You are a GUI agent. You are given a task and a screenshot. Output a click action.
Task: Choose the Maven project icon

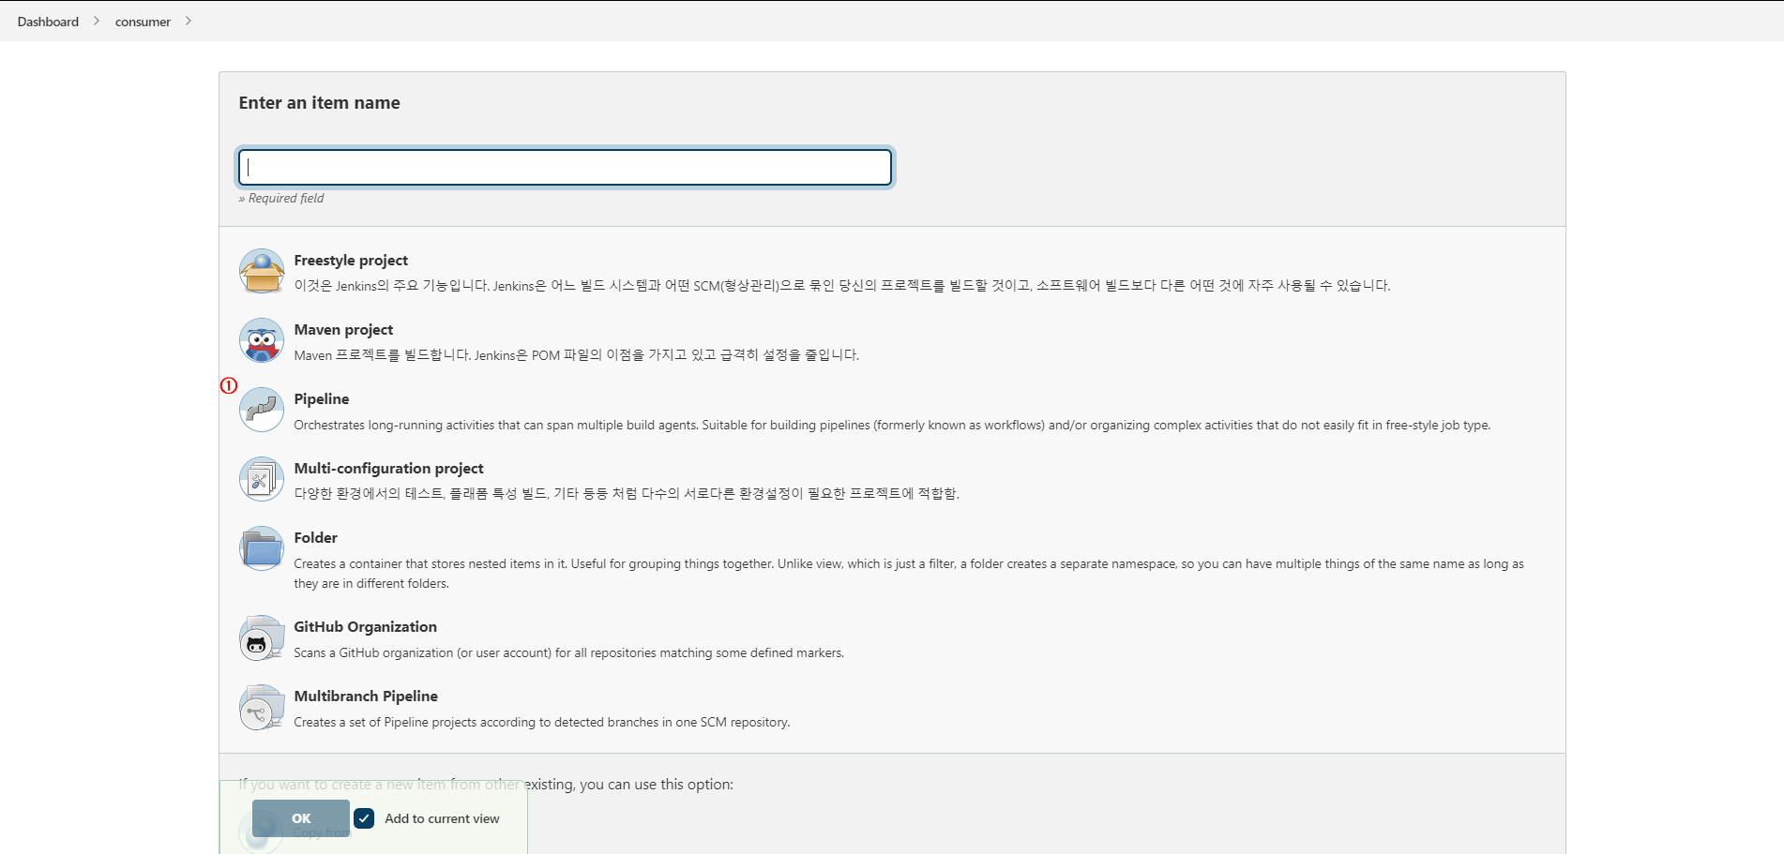pyautogui.click(x=262, y=340)
